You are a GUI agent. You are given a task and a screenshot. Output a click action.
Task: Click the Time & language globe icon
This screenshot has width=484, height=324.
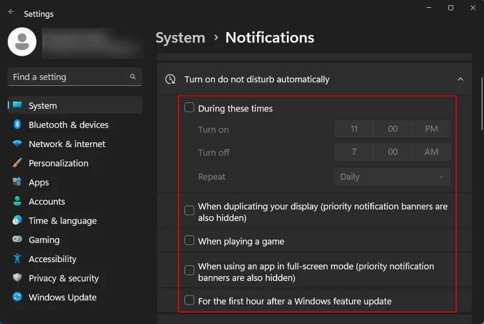[18, 220]
